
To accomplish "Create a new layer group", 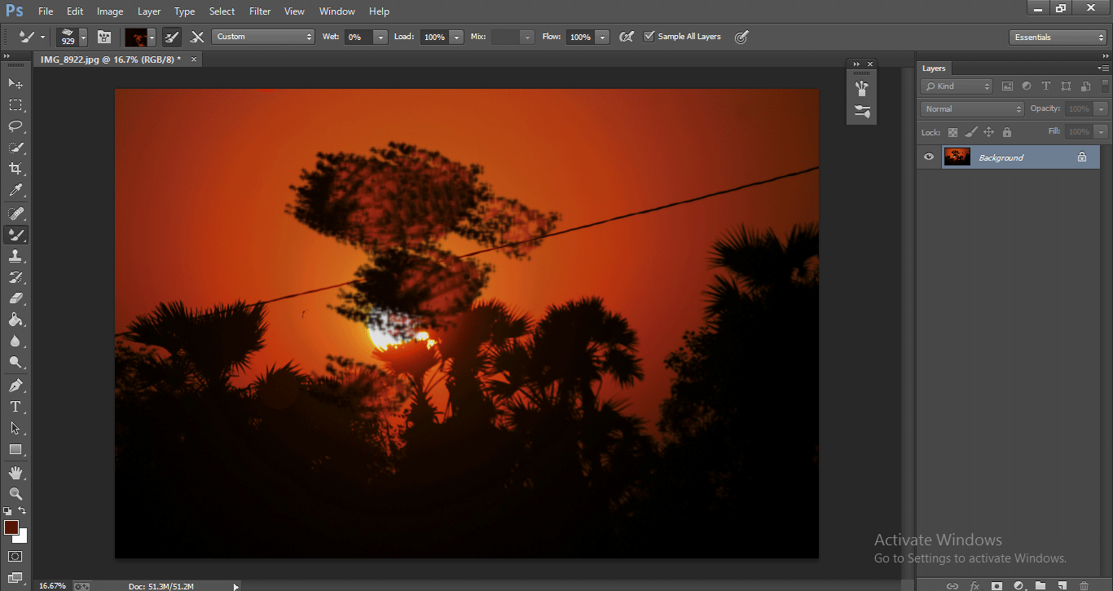I will 1040,585.
